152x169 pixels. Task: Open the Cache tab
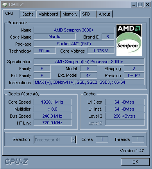point(28,14)
